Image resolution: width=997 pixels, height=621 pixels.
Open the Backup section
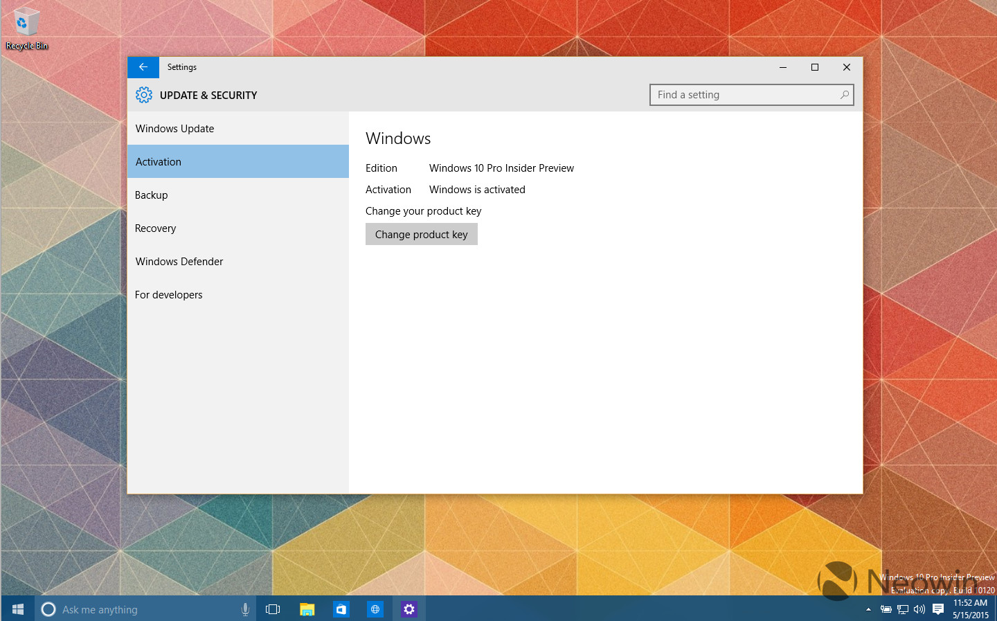tap(238, 195)
